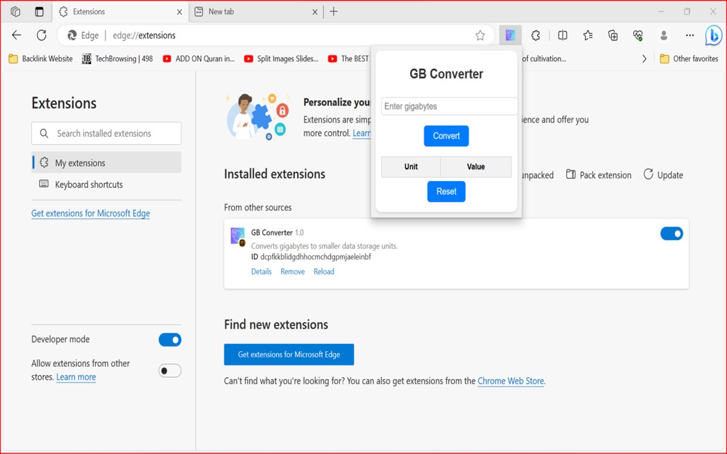Select My extensions in the sidebar
The height and width of the screenshot is (454, 727).
point(106,163)
